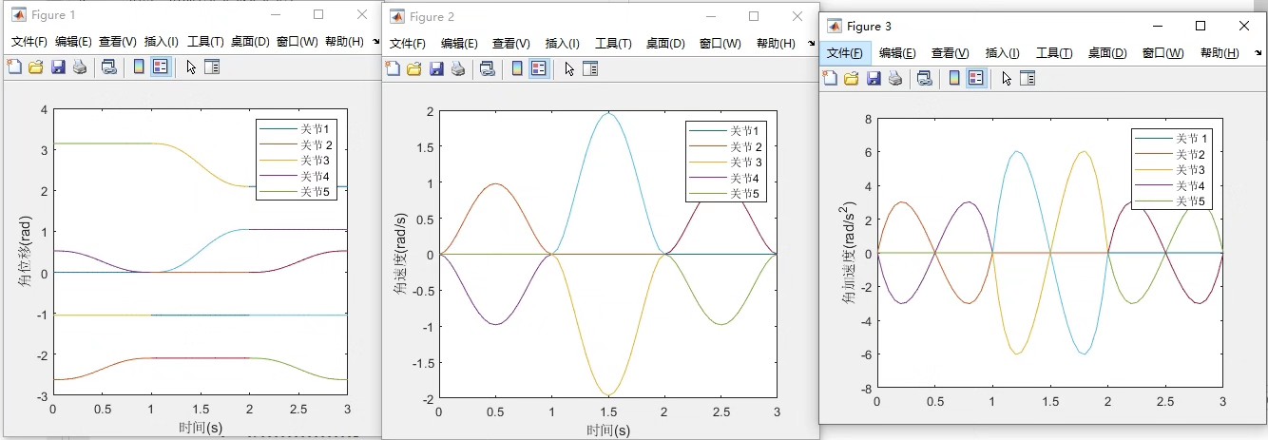This screenshot has height=440, width=1268.
Task: Open 桌面(D) menu in Figure 2
Action: coord(665,44)
